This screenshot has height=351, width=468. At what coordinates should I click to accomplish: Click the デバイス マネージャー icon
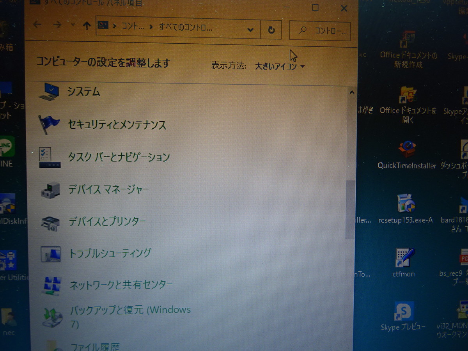tap(50, 190)
